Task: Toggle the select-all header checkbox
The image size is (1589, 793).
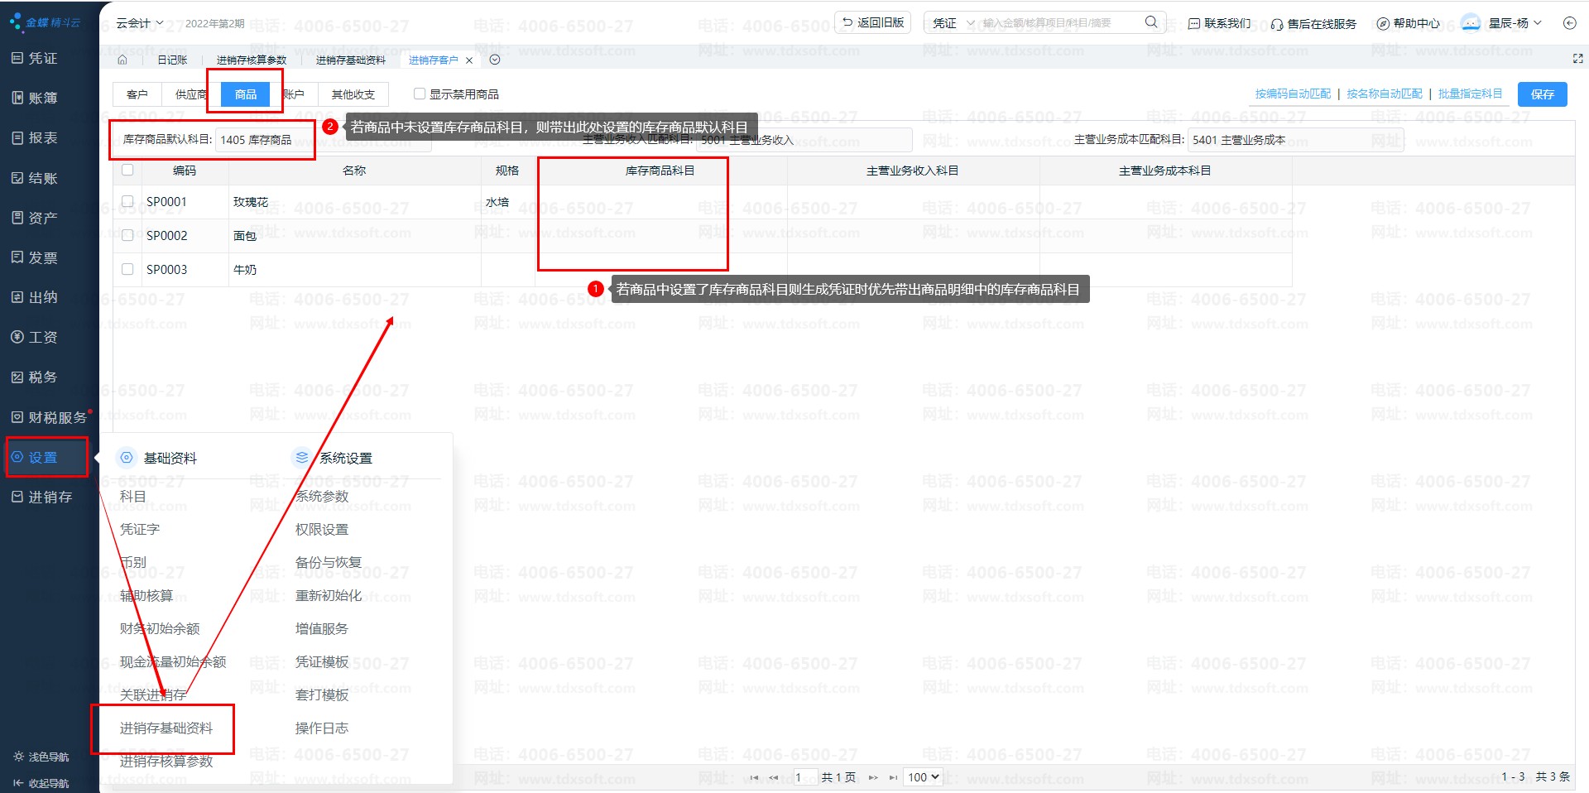Action: 127,170
